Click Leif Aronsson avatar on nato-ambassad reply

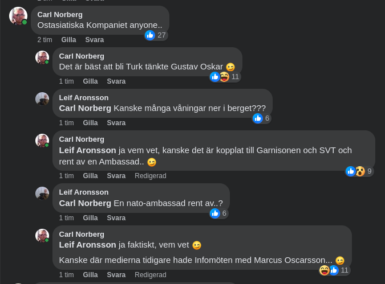[42, 194]
